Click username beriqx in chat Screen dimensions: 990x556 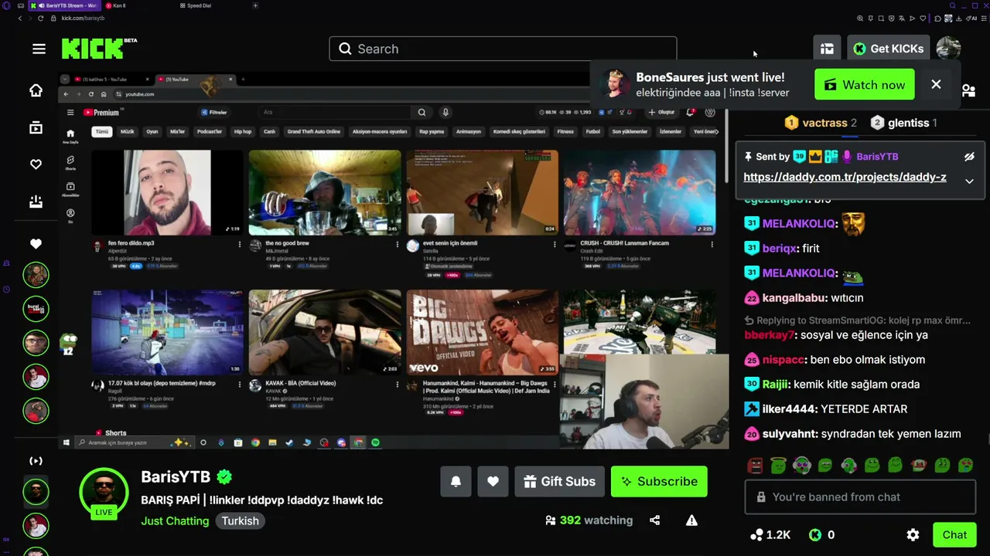pos(779,249)
